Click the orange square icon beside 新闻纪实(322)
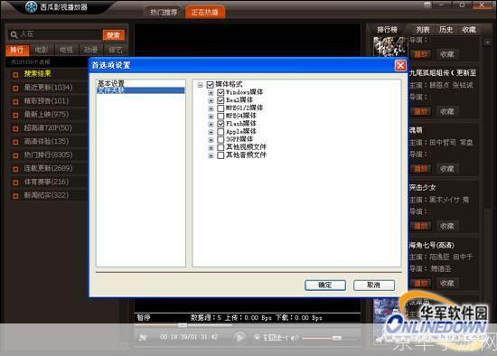Image resolution: width=497 pixels, height=356 pixels. (15, 195)
